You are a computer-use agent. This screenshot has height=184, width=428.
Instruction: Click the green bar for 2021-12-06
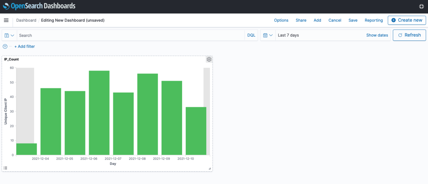click(x=99, y=113)
